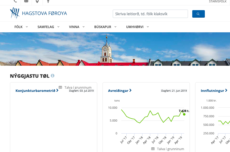Open the Innflutningur heading link
Screen dimensions: 230x152
(x=214, y=91)
